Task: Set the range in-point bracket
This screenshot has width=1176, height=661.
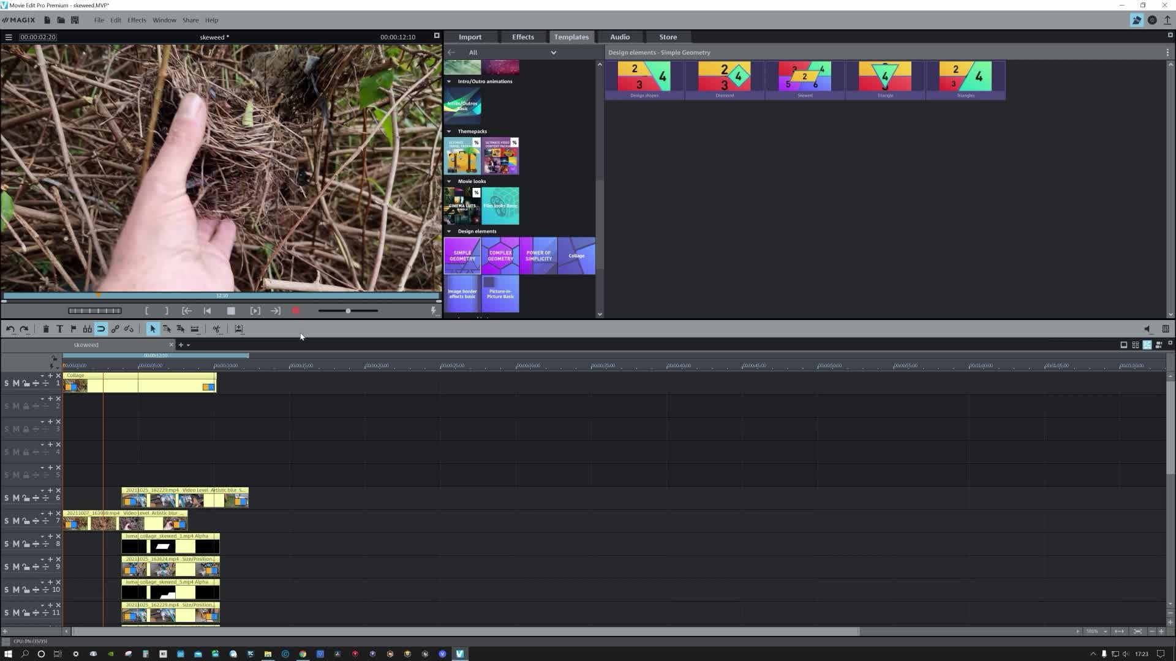Action: coord(146,311)
